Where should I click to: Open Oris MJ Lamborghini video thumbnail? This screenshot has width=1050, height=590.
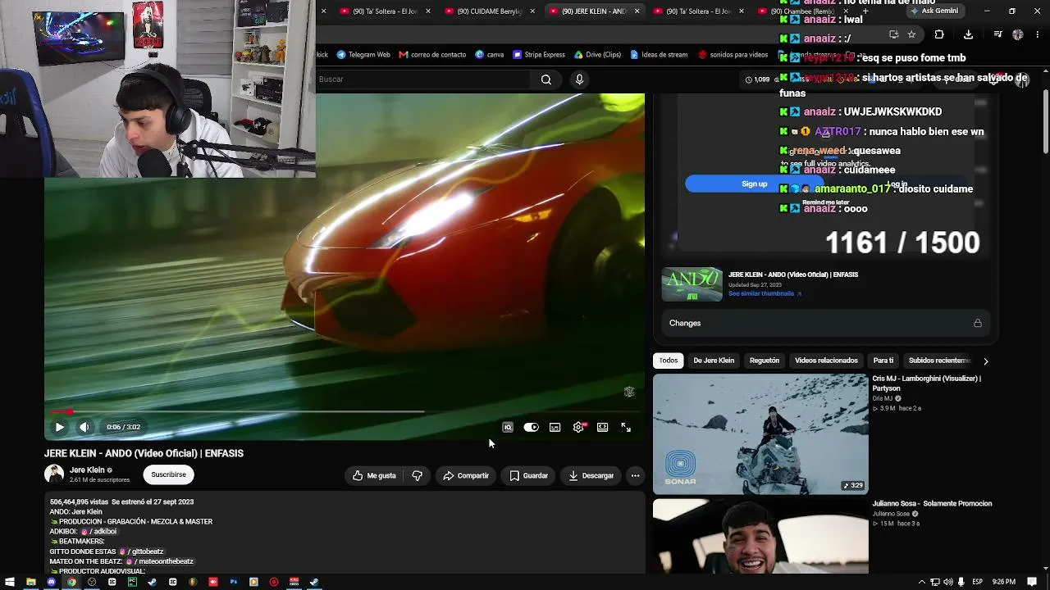(x=760, y=434)
